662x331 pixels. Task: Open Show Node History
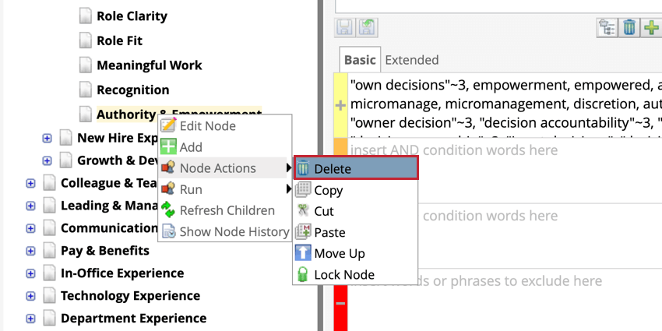point(234,231)
